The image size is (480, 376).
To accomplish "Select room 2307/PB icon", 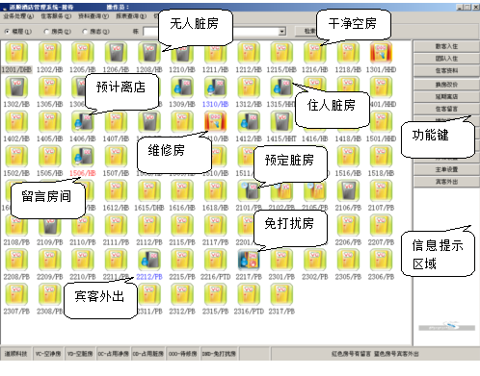I will 16,294.
